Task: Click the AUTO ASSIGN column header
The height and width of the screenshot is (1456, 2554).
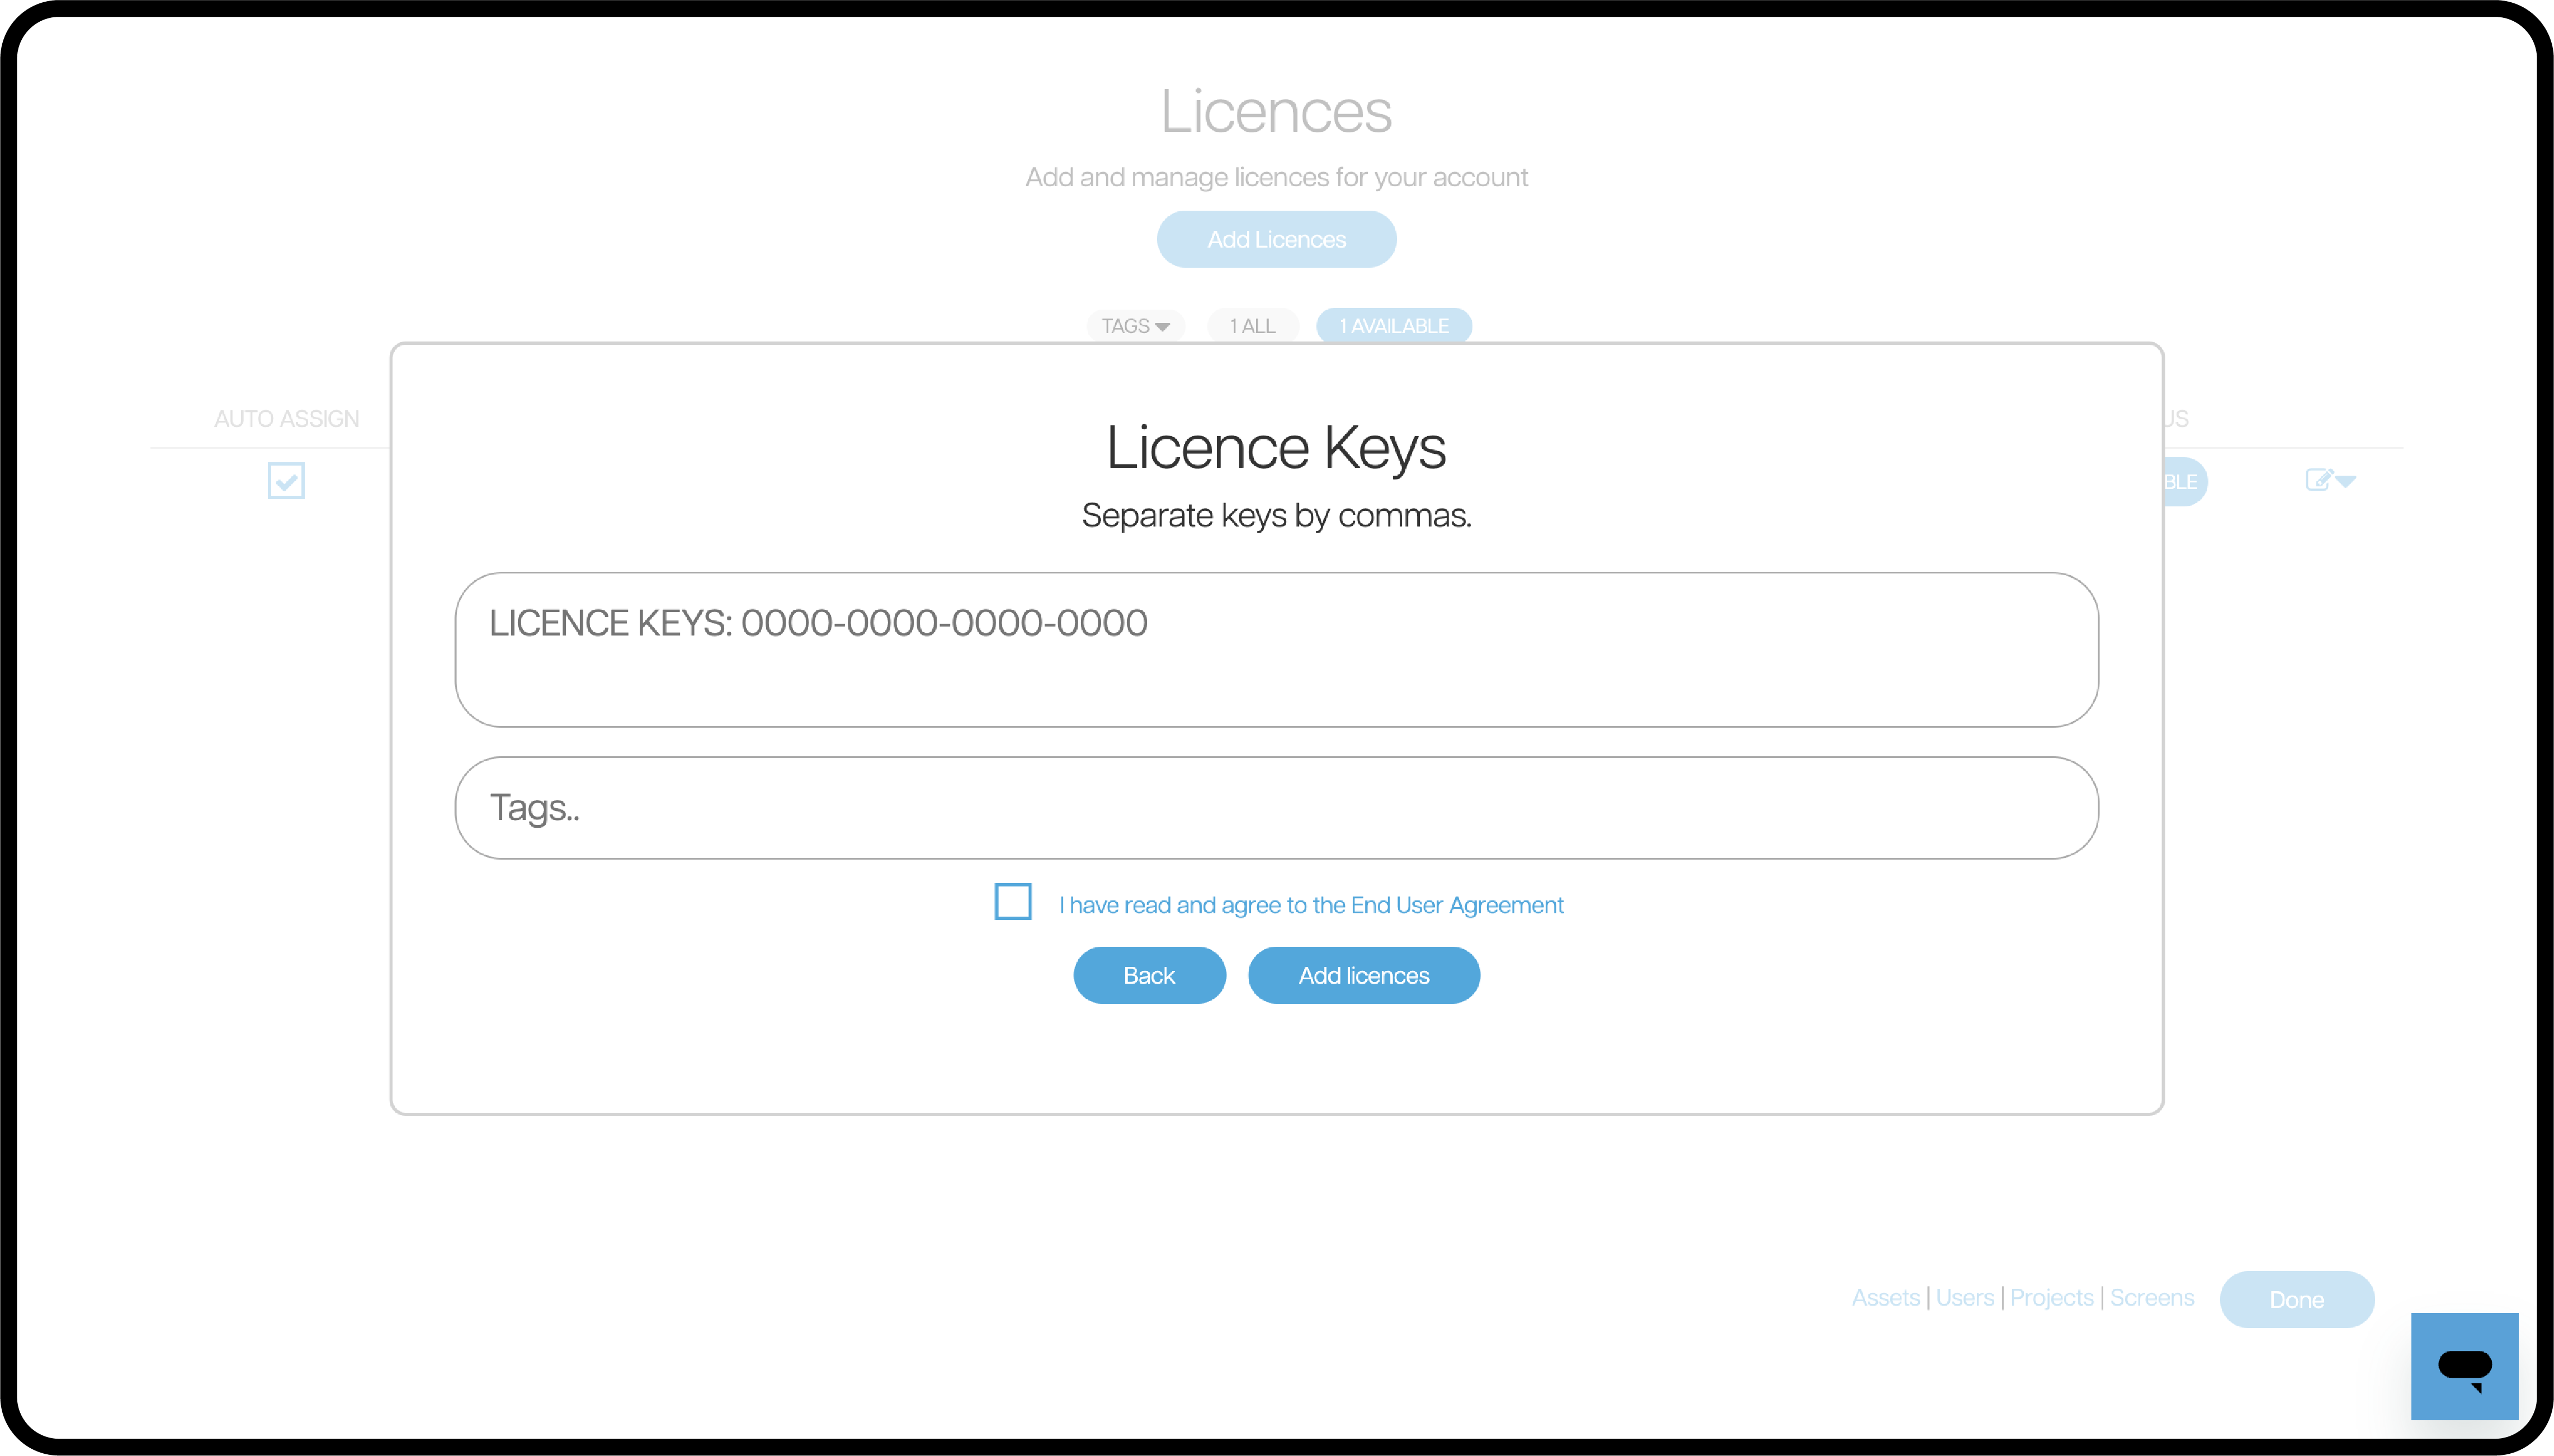Action: click(x=287, y=419)
